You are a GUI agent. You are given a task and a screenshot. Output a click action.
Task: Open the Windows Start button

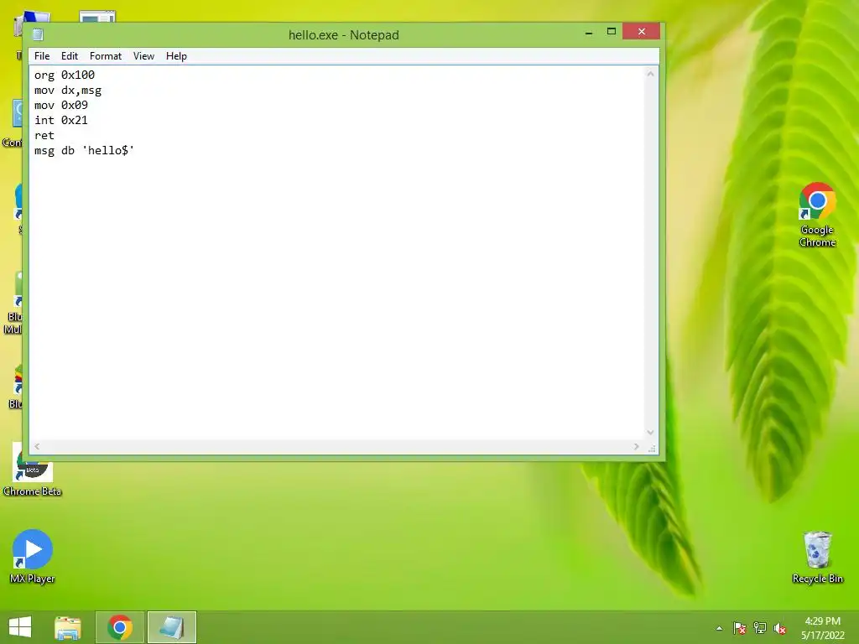pyautogui.click(x=20, y=627)
